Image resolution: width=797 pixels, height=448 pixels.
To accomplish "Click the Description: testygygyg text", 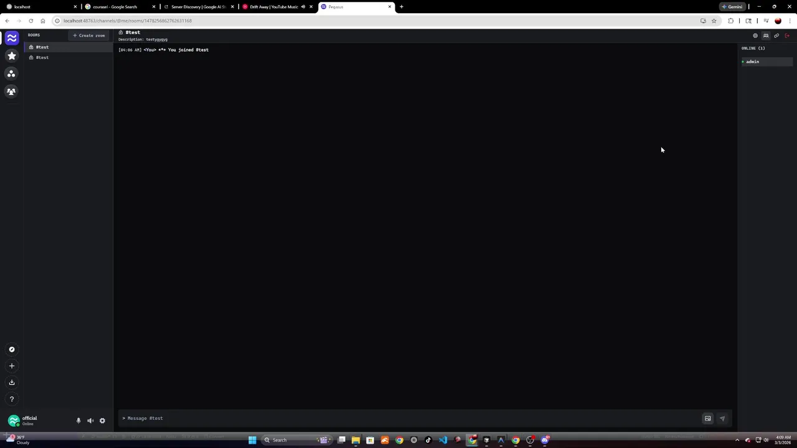I will pyautogui.click(x=143, y=39).
